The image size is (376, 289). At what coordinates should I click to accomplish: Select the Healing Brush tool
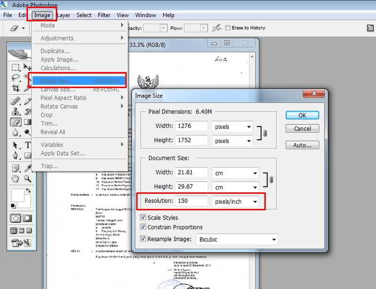(x=16, y=101)
